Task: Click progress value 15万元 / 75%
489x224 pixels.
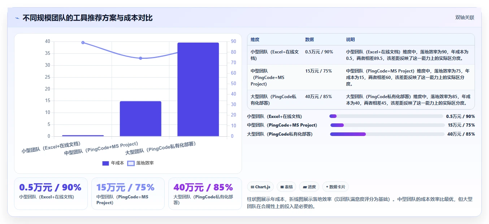Action: click(x=461, y=125)
